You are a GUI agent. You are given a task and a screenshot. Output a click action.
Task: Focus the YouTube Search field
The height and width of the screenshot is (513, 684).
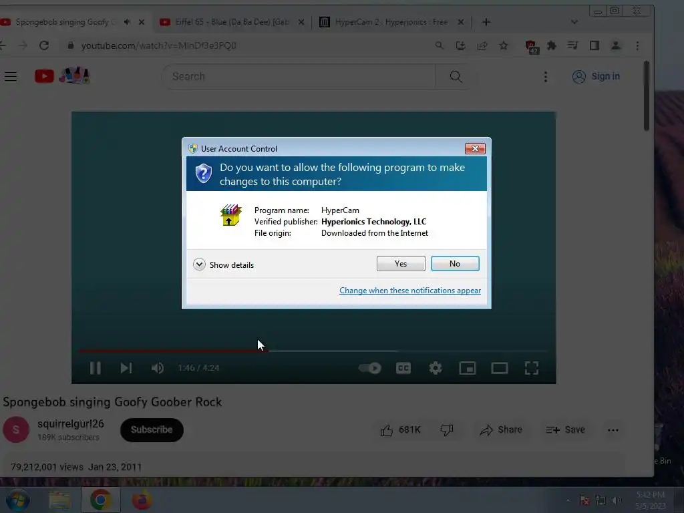[299, 77]
